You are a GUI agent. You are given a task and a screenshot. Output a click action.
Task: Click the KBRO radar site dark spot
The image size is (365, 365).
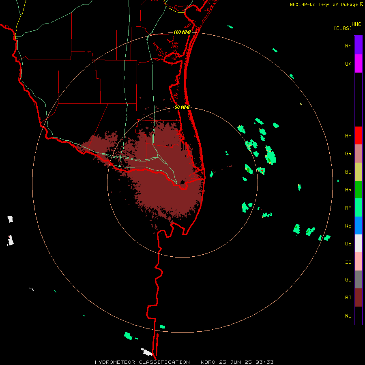[182, 182]
